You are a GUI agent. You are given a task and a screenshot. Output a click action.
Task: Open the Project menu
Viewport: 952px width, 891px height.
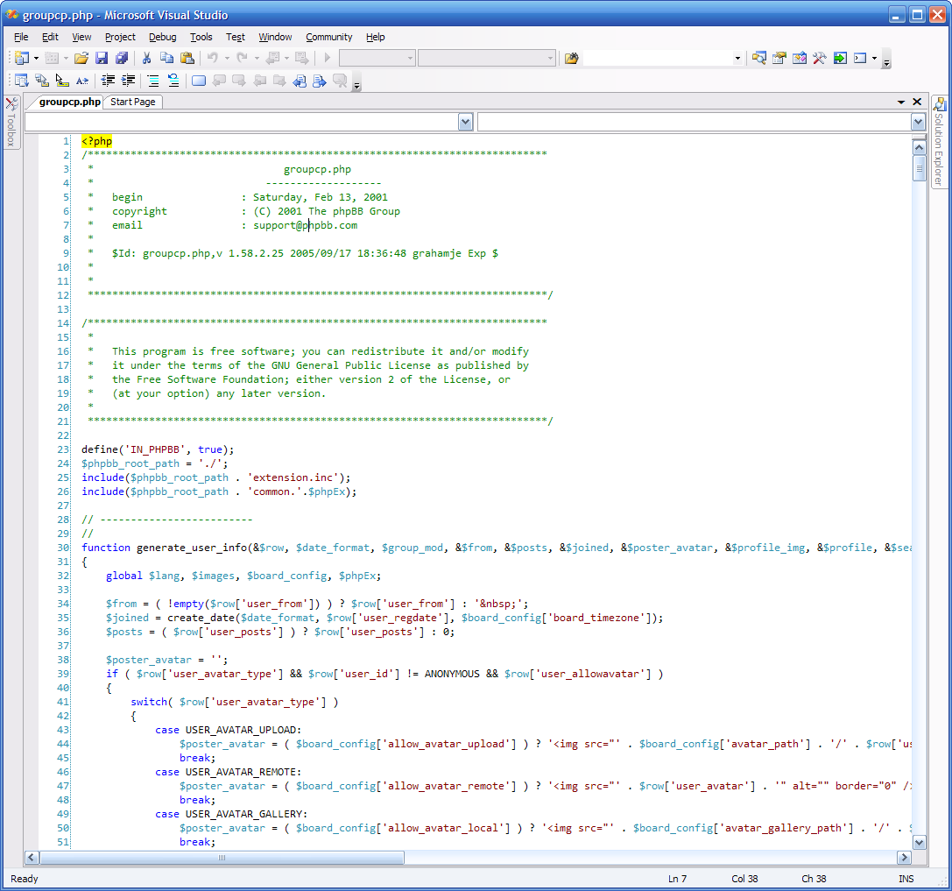click(x=120, y=37)
